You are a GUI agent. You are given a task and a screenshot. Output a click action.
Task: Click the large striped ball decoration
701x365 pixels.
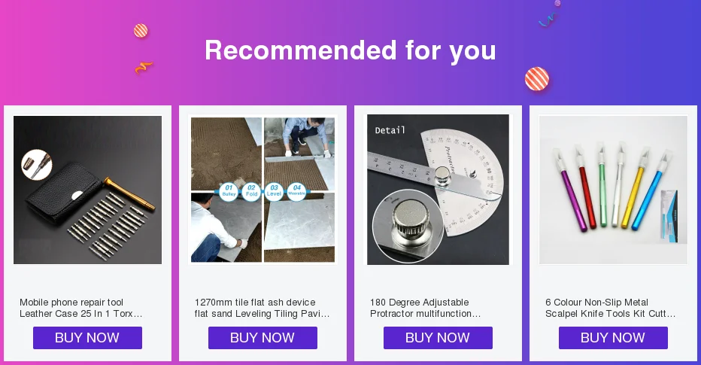pyautogui.click(x=537, y=79)
